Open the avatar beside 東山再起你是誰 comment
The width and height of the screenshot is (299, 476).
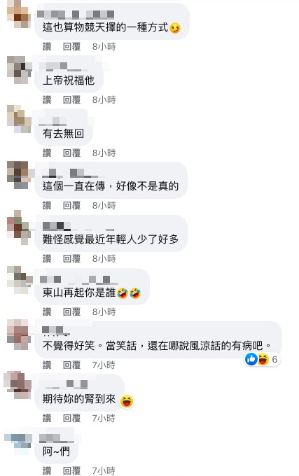19,279
